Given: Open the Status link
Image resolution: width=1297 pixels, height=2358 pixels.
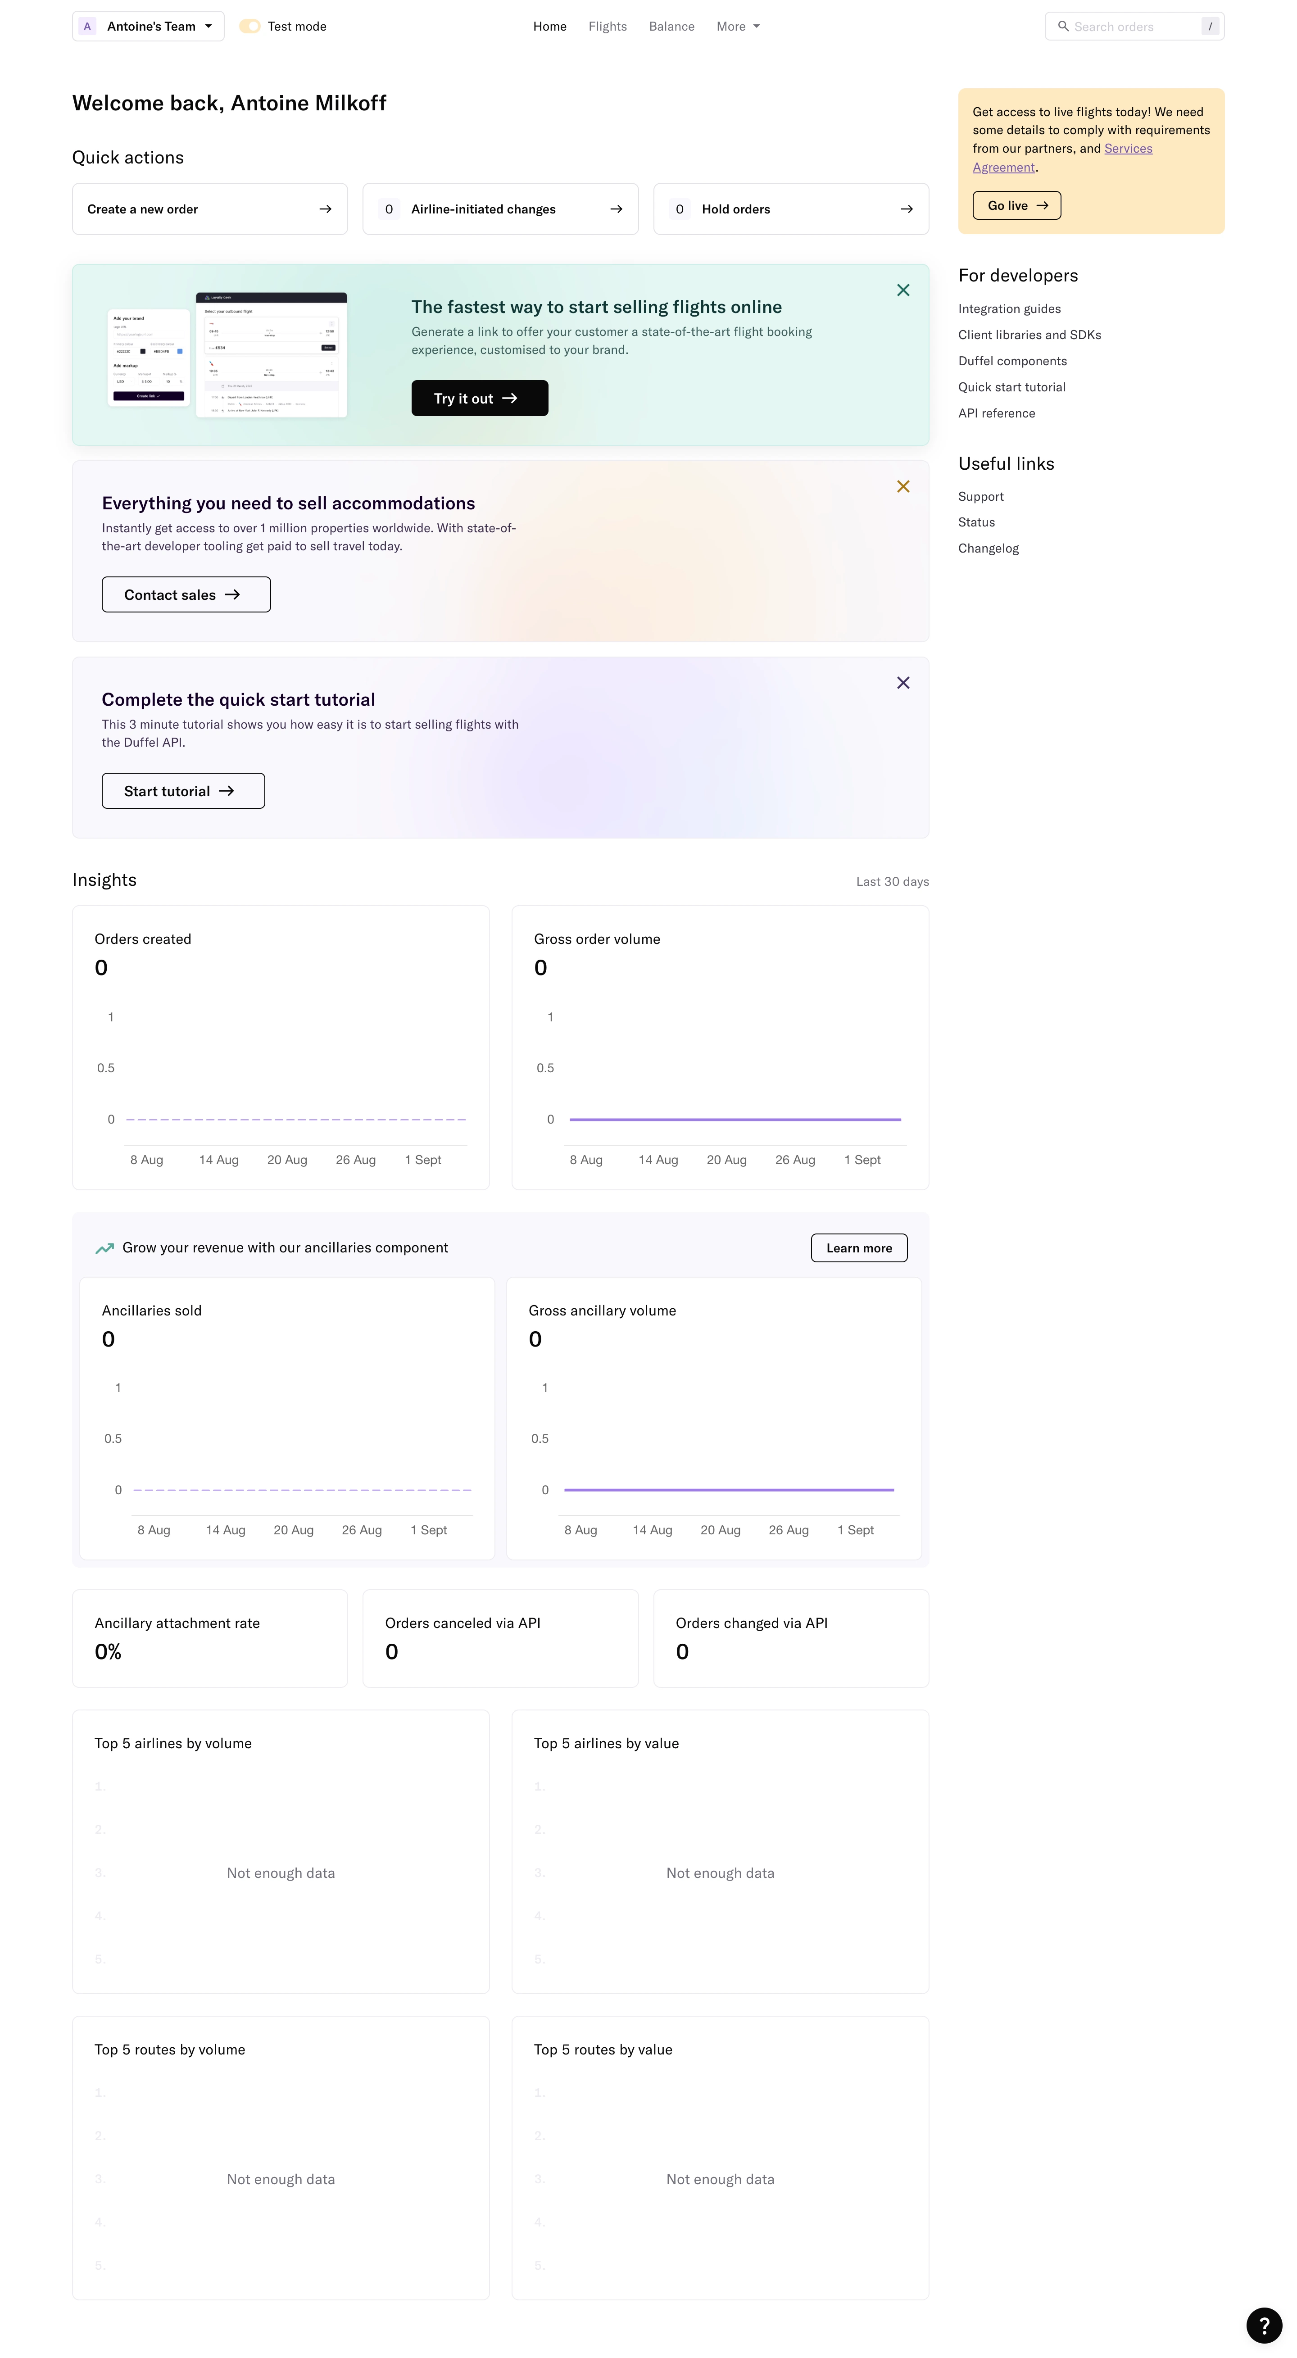Looking at the screenshot, I should click(x=976, y=523).
